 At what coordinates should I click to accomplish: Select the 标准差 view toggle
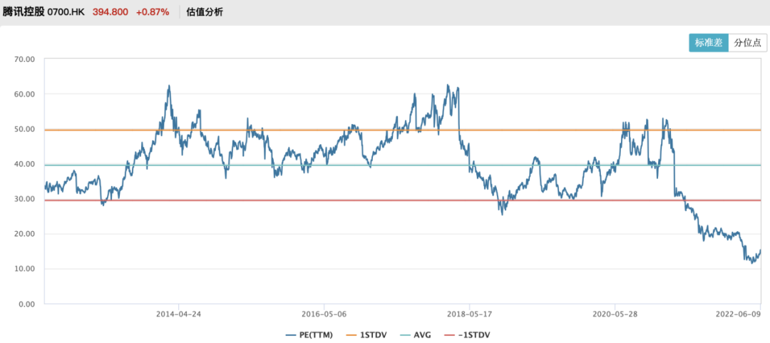coord(708,43)
